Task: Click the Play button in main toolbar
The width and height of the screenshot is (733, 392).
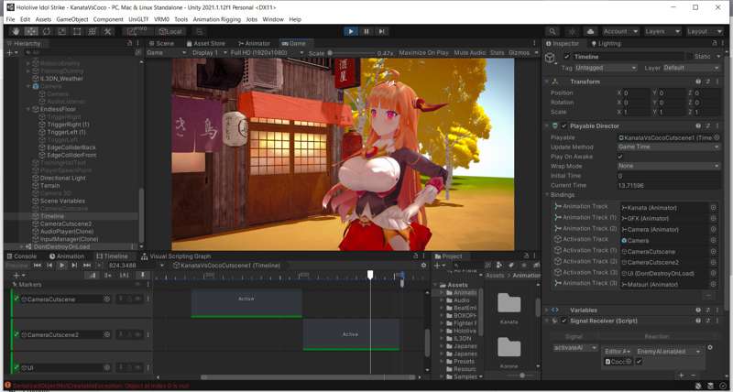Action: point(351,31)
